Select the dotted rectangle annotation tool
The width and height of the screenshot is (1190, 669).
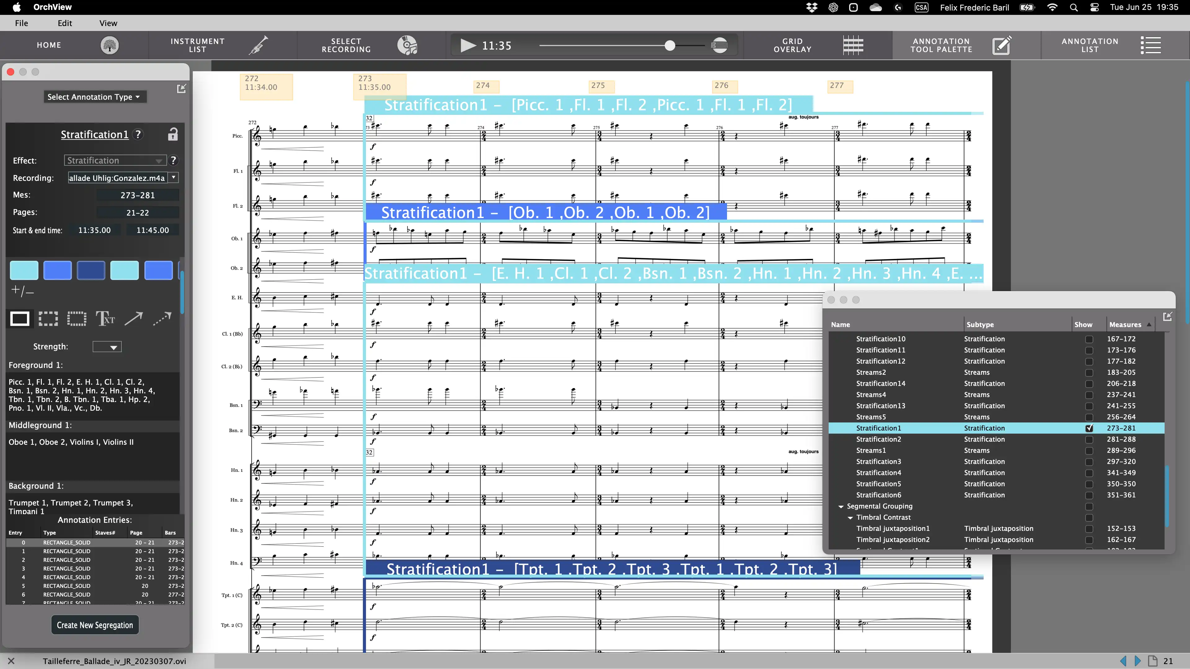tap(77, 319)
